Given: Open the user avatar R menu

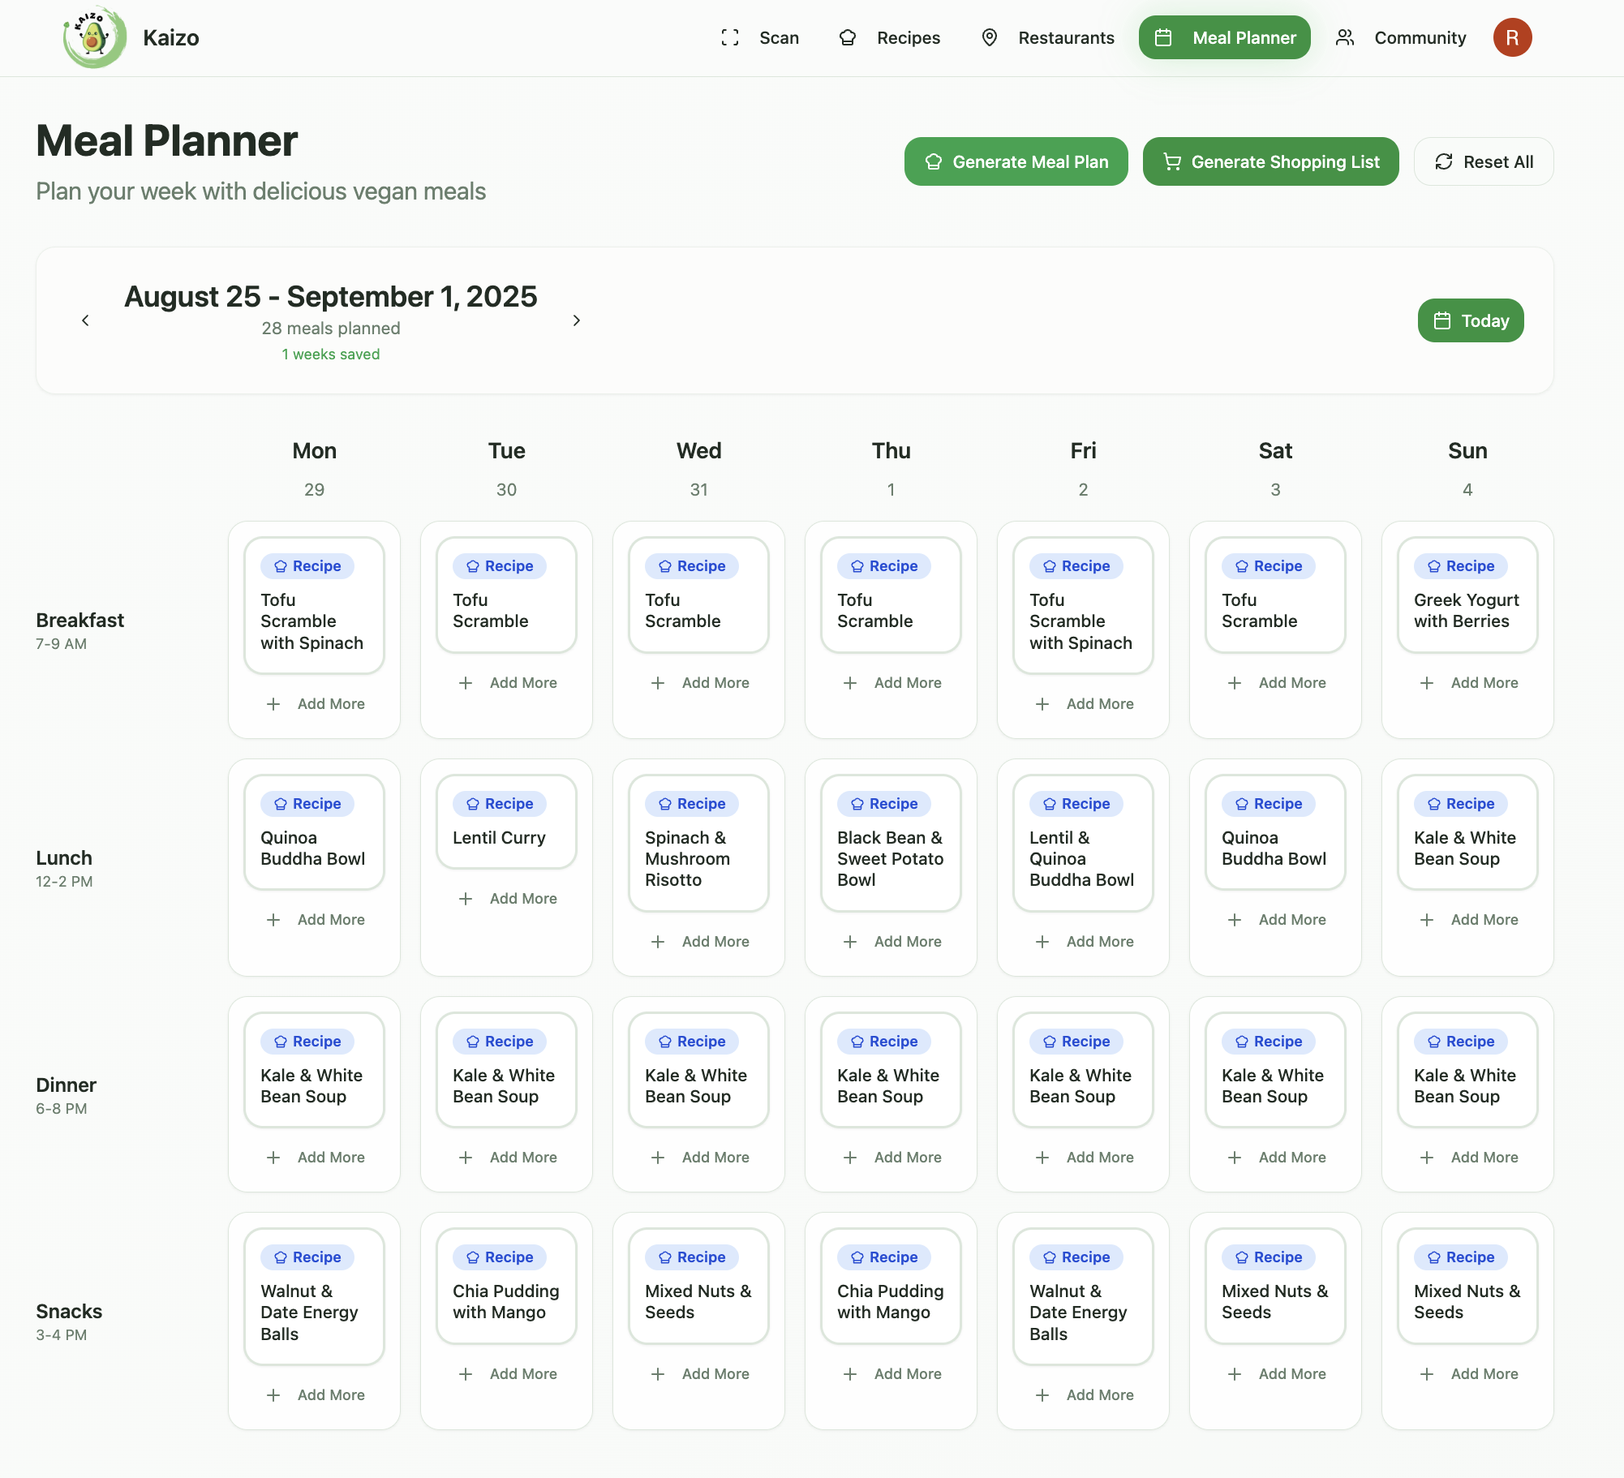Looking at the screenshot, I should [1511, 37].
